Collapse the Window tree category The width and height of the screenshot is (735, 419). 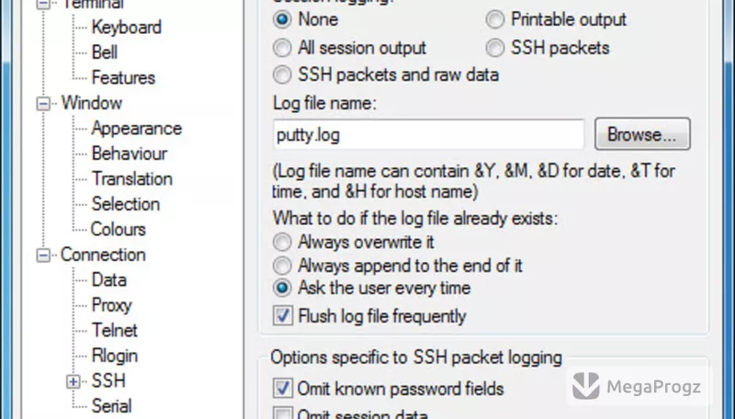[43, 103]
